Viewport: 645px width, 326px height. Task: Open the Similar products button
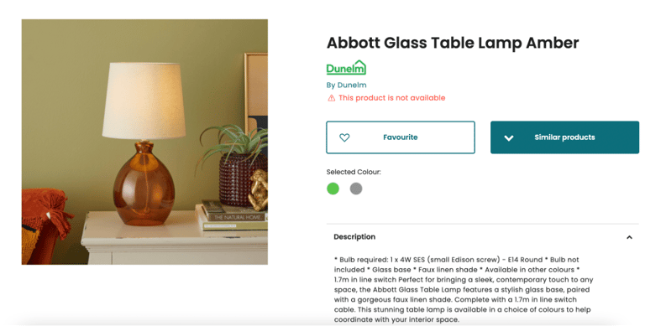pos(564,137)
